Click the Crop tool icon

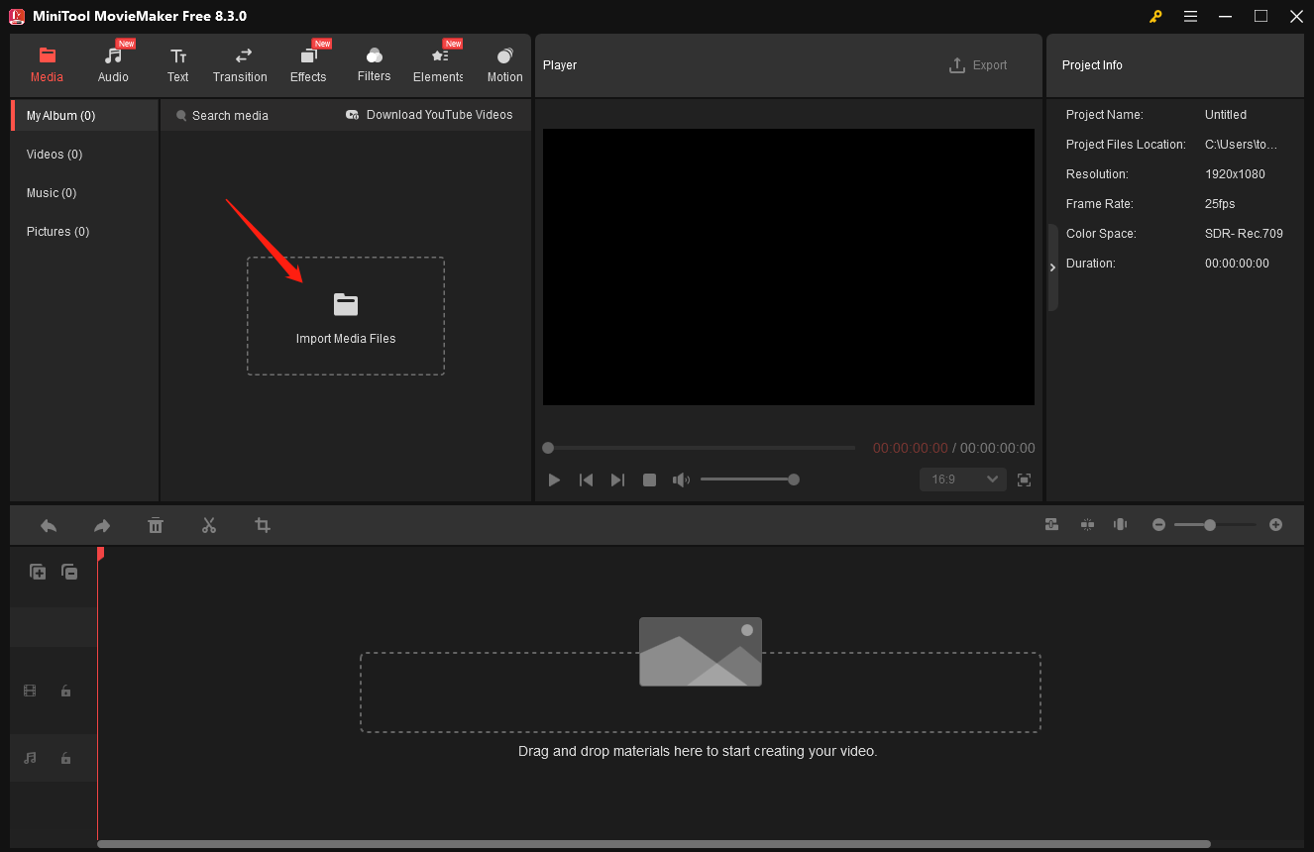pyautogui.click(x=263, y=525)
